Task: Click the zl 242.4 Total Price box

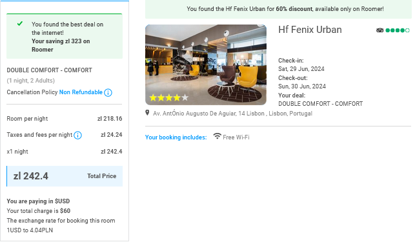Action: [x=65, y=176]
